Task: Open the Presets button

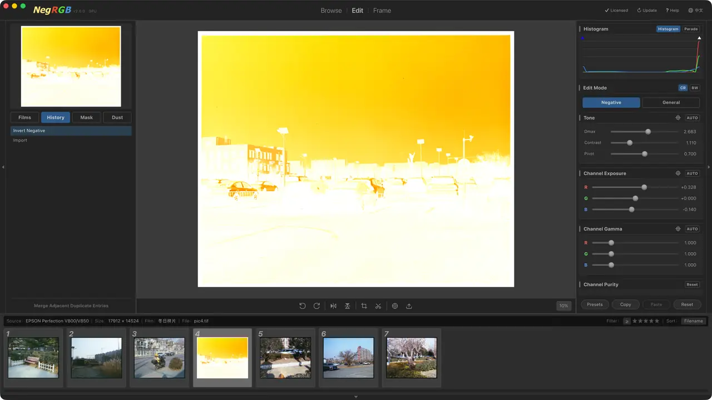Action: tap(595, 304)
